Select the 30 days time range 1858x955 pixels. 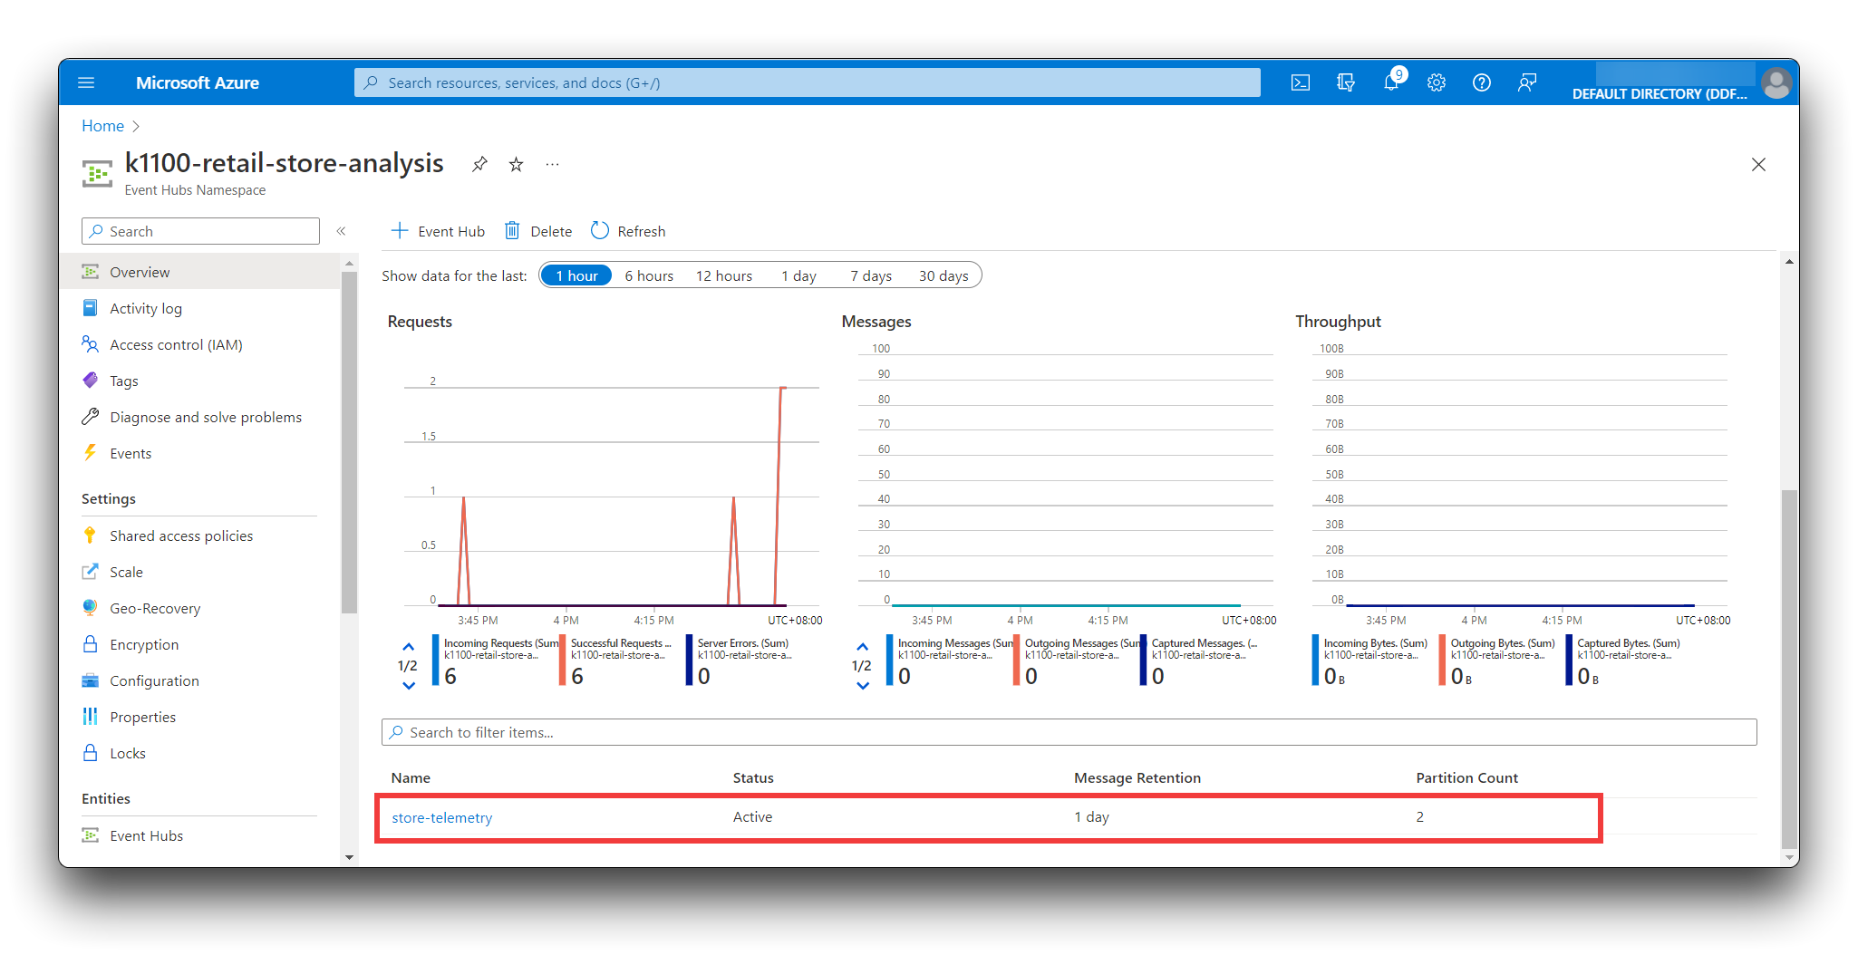[944, 275]
